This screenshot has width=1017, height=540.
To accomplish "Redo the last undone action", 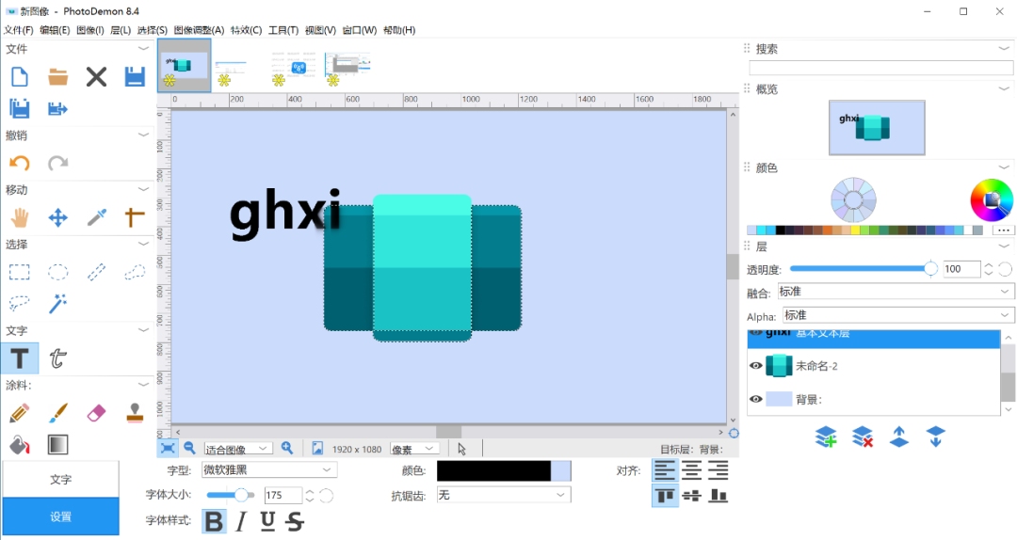I will [x=57, y=163].
